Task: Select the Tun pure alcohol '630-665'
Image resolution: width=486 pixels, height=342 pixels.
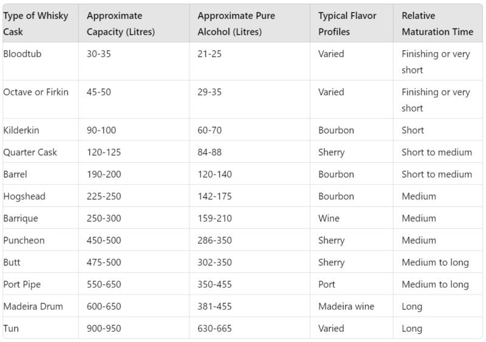Action: pyautogui.click(x=214, y=329)
